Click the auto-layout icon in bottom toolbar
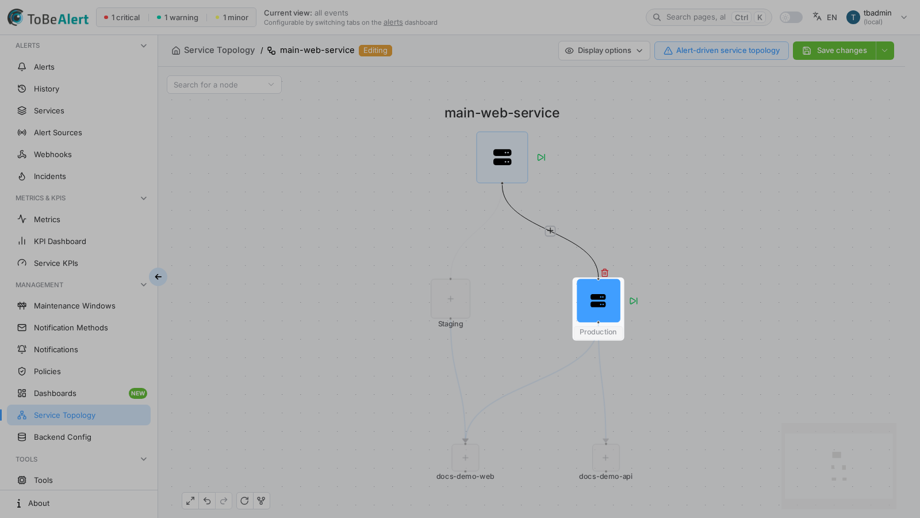Image resolution: width=920 pixels, height=518 pixels. 261,501
